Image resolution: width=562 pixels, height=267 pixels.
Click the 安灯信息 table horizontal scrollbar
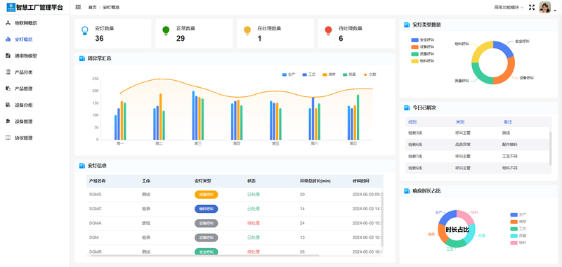tap(204, 256)
